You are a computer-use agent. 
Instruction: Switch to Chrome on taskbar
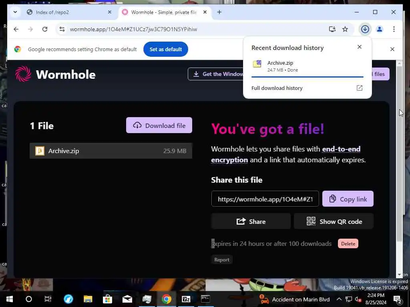coord(166,299)
